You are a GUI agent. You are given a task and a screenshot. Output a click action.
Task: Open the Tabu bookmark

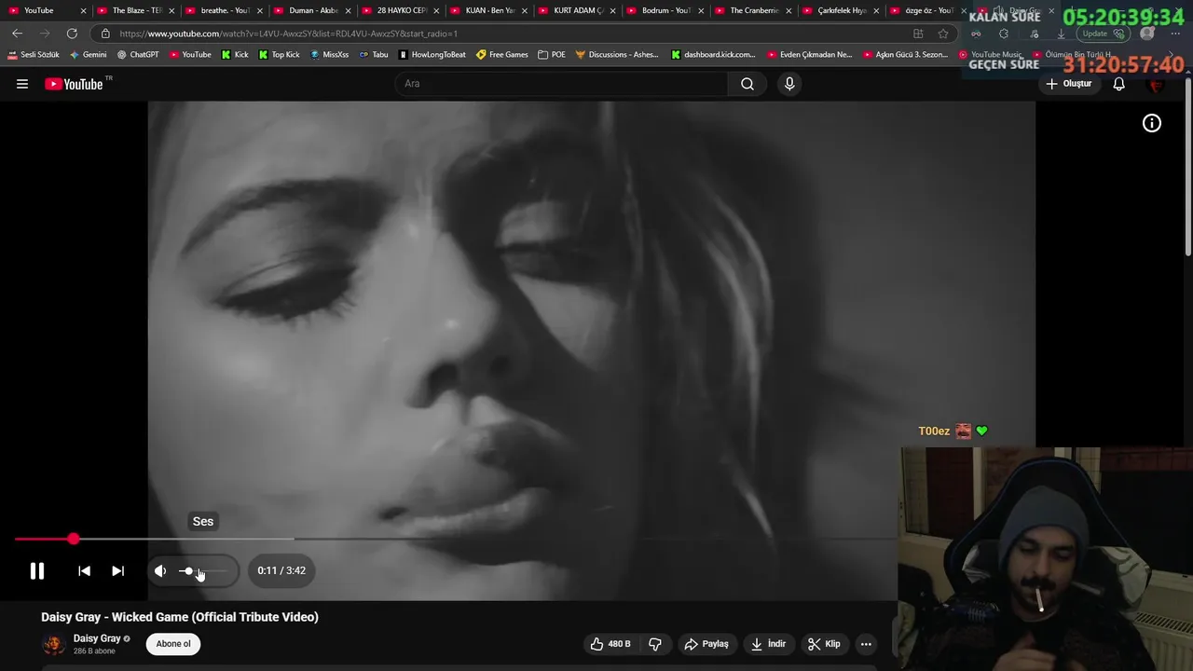click(374, 55)
